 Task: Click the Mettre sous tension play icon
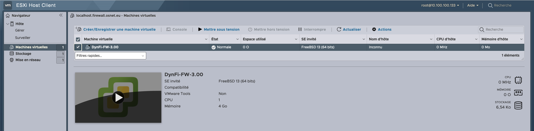[x=200, y=29]
